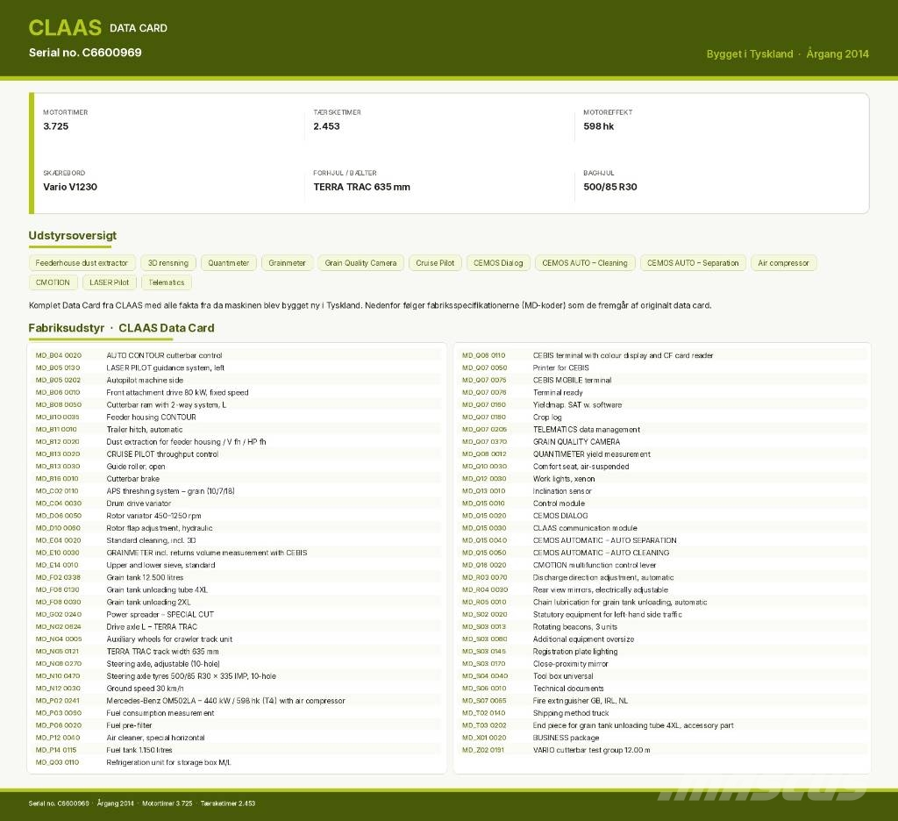Select 'Fire extinguisher GB, IRL, NL' row
Viewport: 898px width, 821px height.
663,701
